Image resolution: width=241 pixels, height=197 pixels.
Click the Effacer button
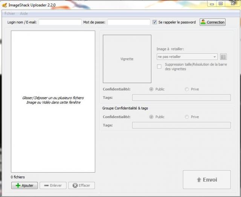pyautogui.click(x=82, y=185)
